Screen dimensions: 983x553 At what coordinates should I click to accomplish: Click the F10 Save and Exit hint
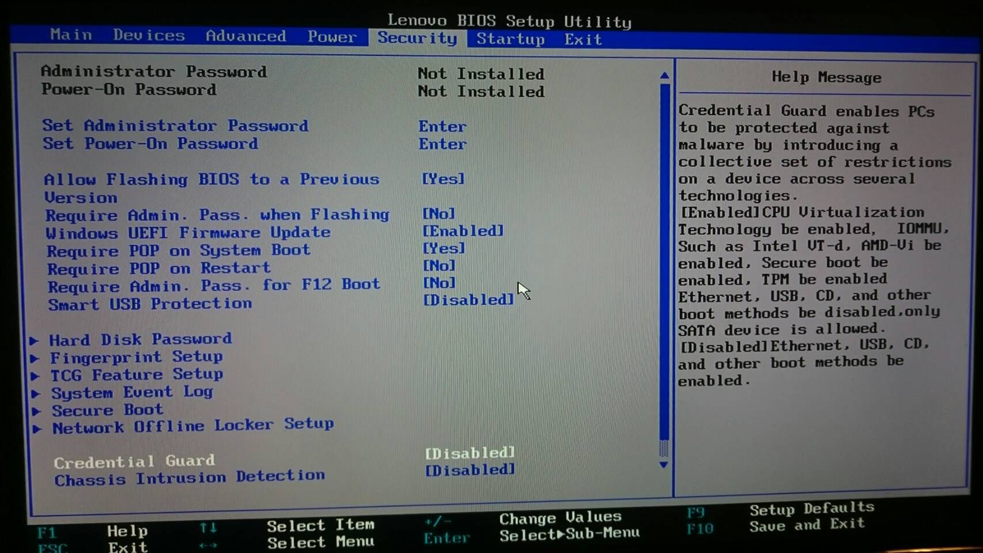click(x=776, y=526)
